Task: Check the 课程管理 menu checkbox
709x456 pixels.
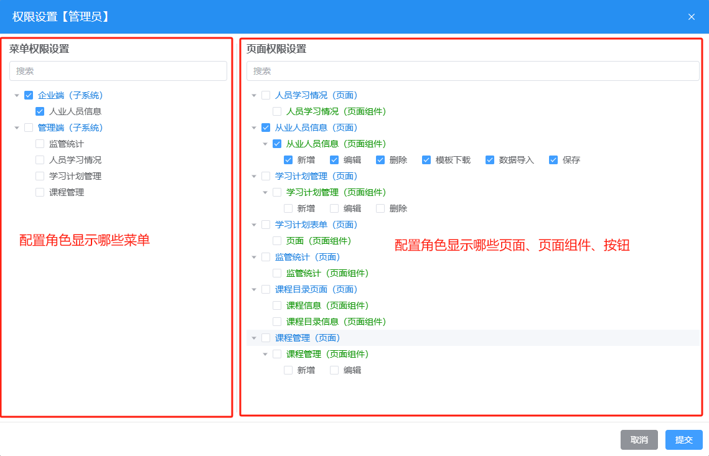Action: point(40,193)
